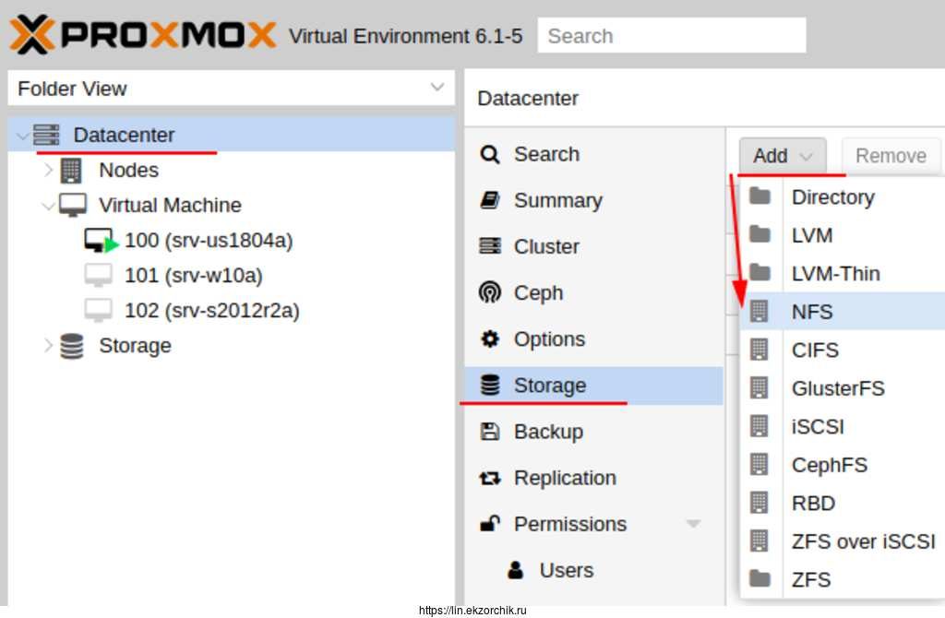Collapse the Permissions submenu arrow
The image size is (945, 618).
tap(693, 524)
